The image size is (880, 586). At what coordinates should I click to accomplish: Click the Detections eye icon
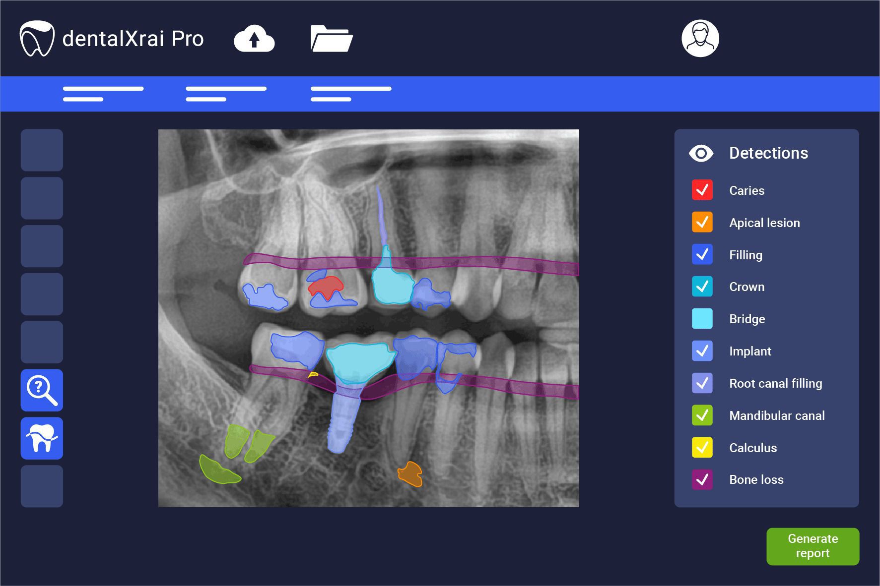700,154
